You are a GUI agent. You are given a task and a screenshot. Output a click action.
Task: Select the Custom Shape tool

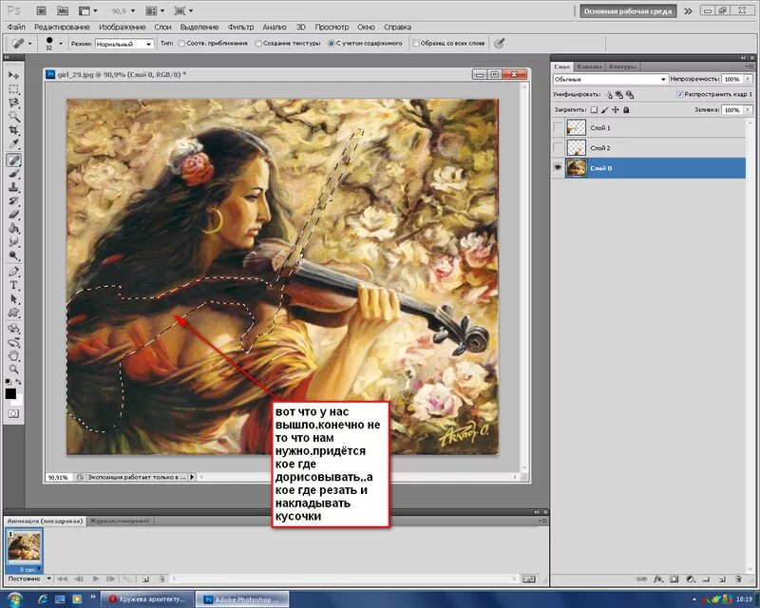click(x=13, y=313)
